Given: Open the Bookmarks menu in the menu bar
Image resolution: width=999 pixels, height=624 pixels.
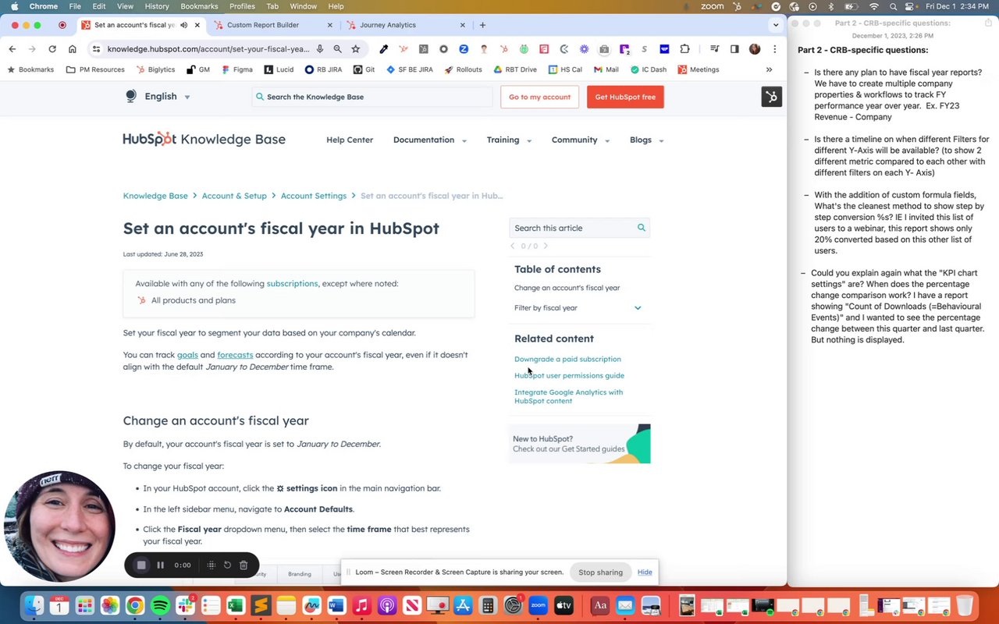Looking at the screenshot, I should tap(199, 6).
